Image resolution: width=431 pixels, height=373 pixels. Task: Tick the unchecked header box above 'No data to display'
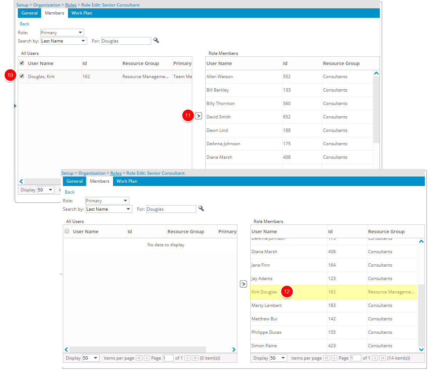pos(67,231)
